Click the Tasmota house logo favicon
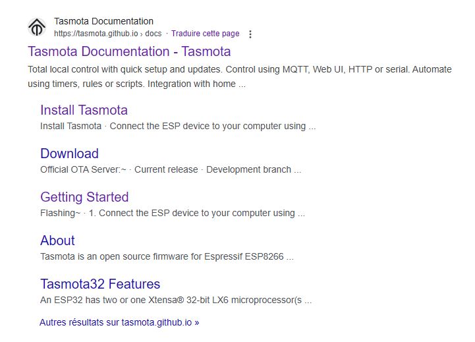475x342 pixels. (x=37, y=27)
